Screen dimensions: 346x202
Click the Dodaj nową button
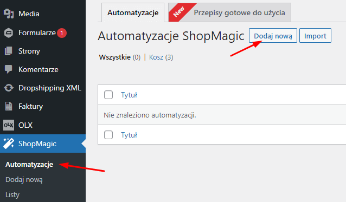[x=273, y=36]
